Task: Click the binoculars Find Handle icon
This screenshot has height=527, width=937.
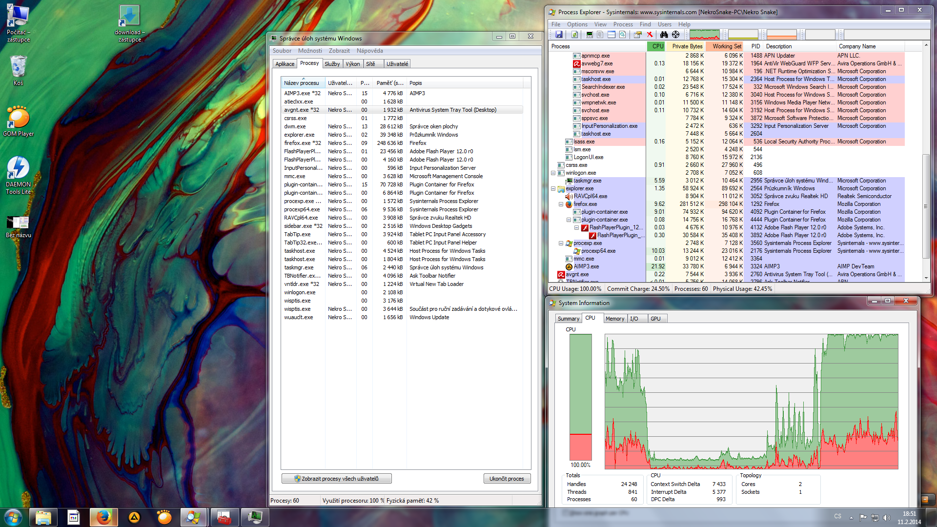Action: [664, 35]
